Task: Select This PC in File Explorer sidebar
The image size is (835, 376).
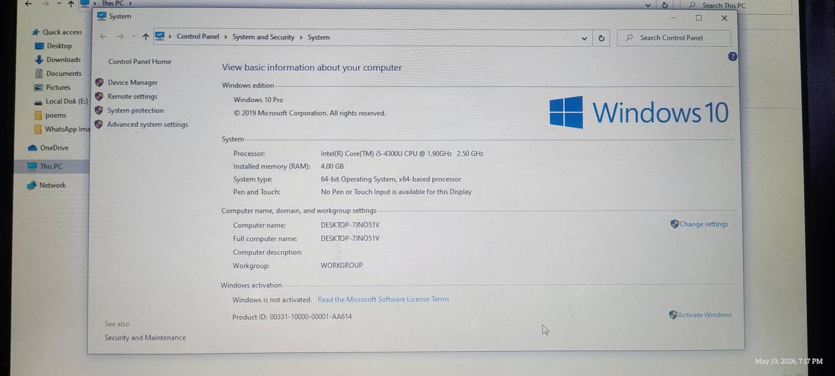Action: (51, 167)
